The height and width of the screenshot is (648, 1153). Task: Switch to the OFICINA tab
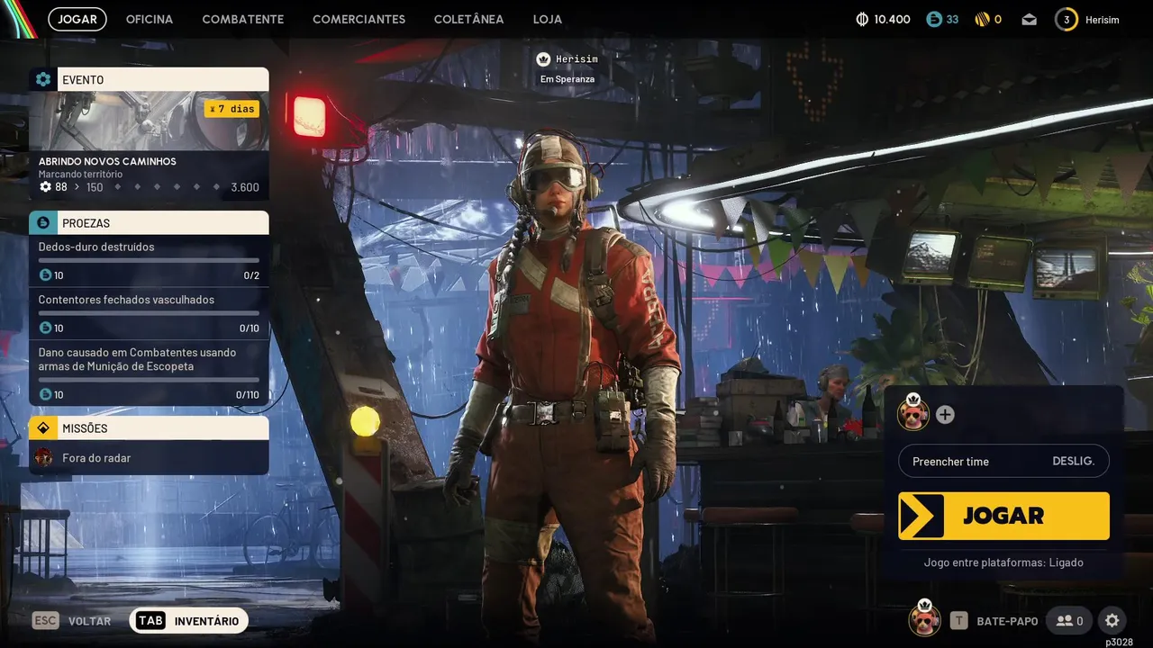(150, 19)
